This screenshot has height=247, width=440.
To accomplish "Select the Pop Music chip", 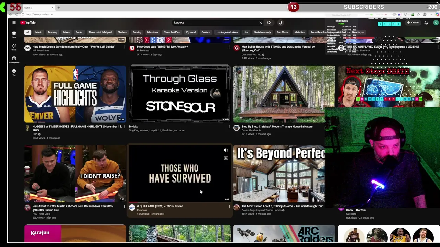I will 283,32.
